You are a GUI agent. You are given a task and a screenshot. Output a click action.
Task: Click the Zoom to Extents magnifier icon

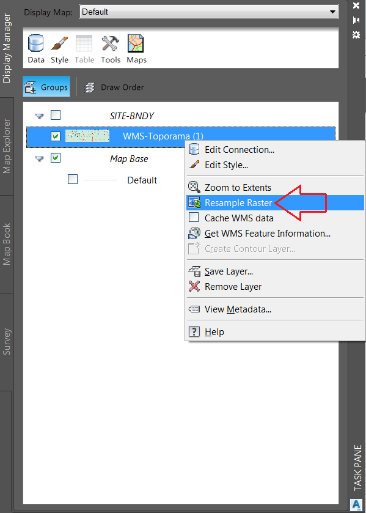[x=194, y=187]
